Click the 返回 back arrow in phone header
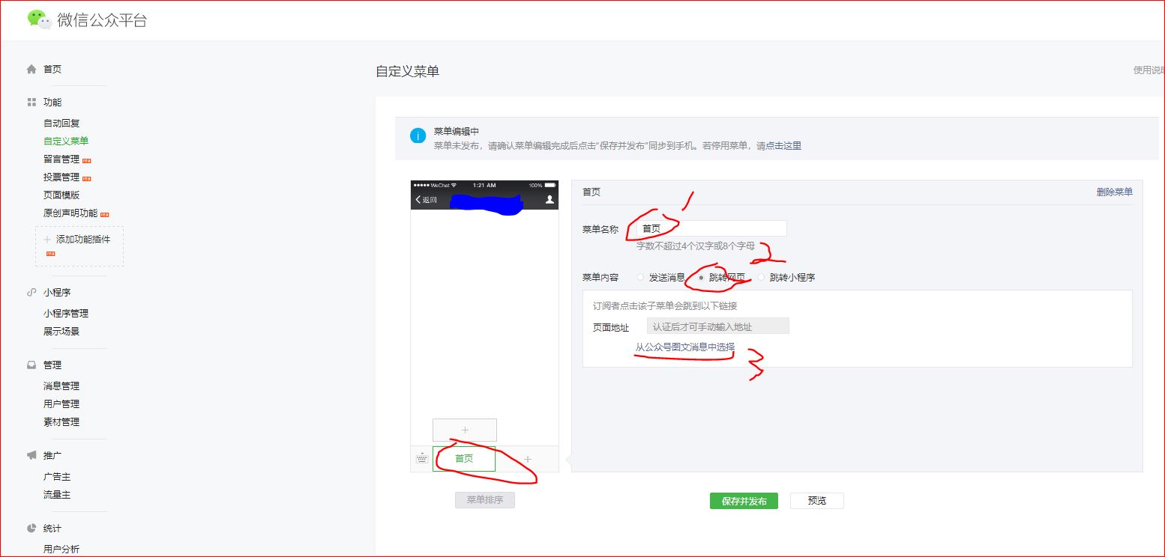The height and width of the screenshot is (557, 1165). [x=427, y=200]
